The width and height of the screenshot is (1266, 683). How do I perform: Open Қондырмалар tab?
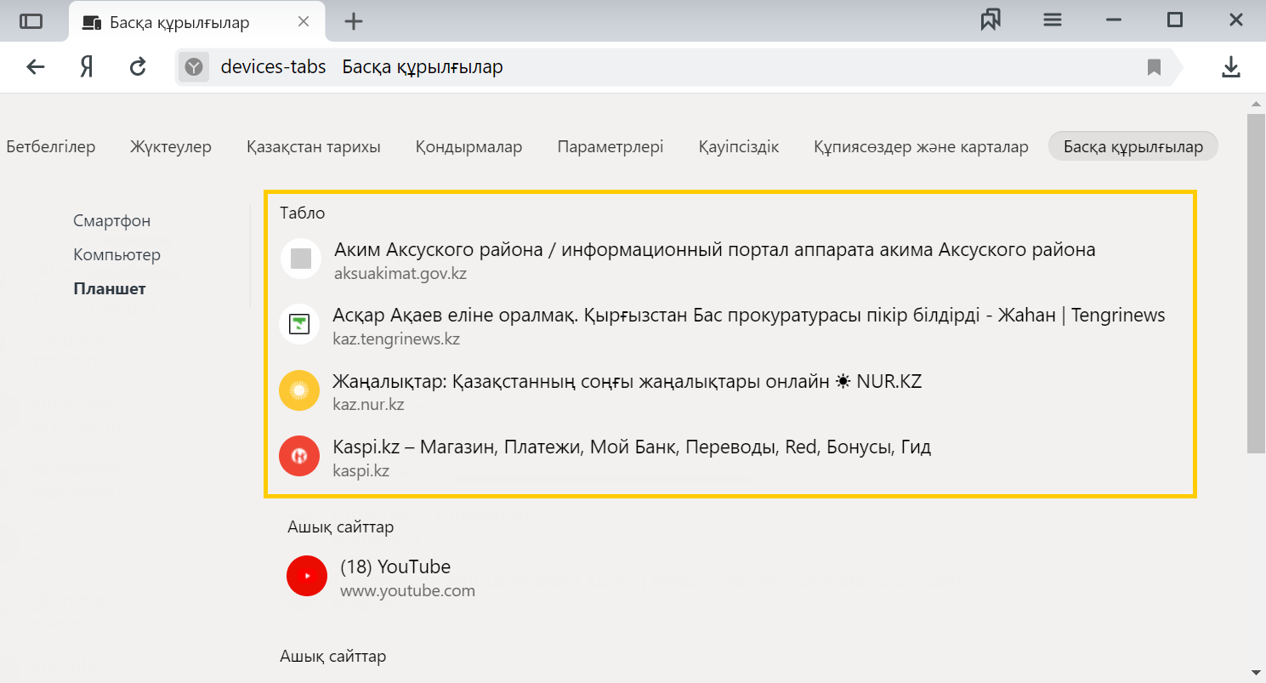coord(469,147)
